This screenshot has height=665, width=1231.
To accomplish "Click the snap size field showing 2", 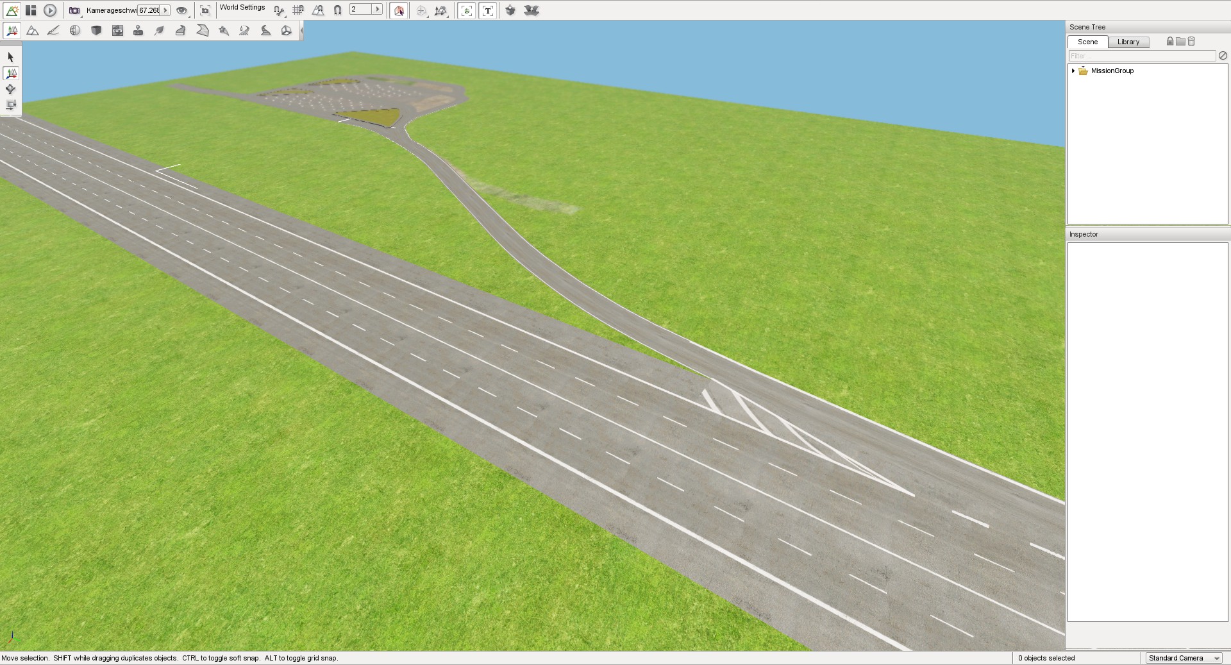I will [361, 10].
